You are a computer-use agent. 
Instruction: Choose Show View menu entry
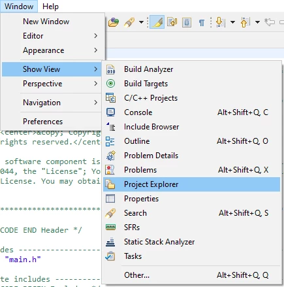[x=52, y=69]
